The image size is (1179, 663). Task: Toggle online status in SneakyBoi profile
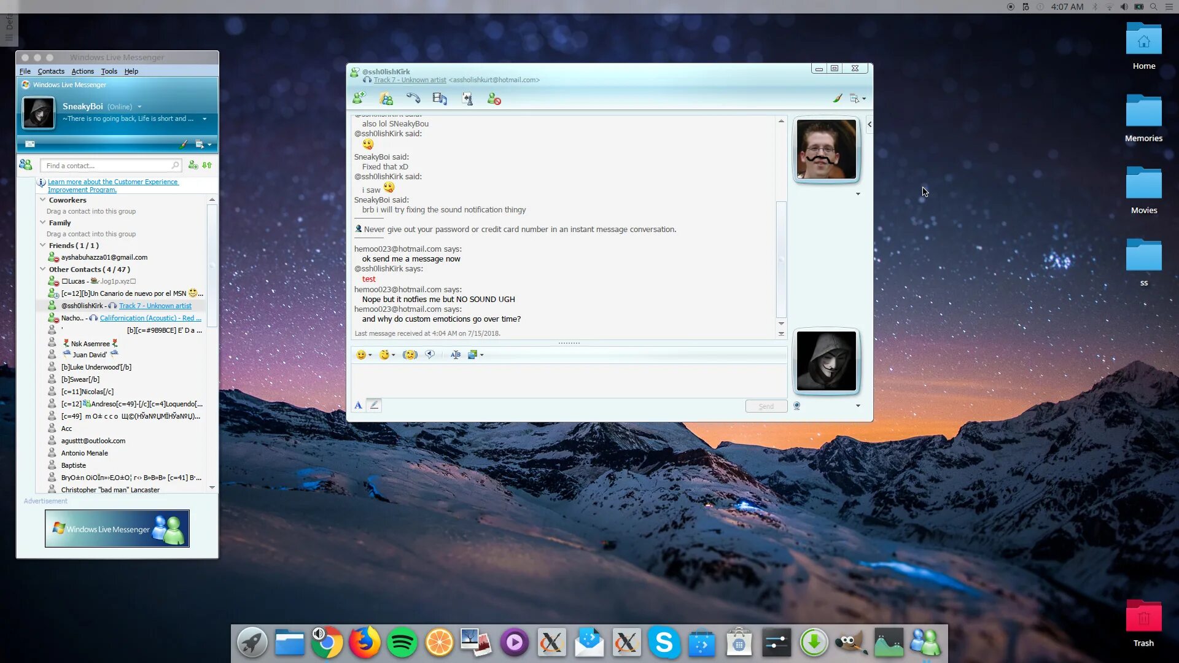tap(138, 106)
